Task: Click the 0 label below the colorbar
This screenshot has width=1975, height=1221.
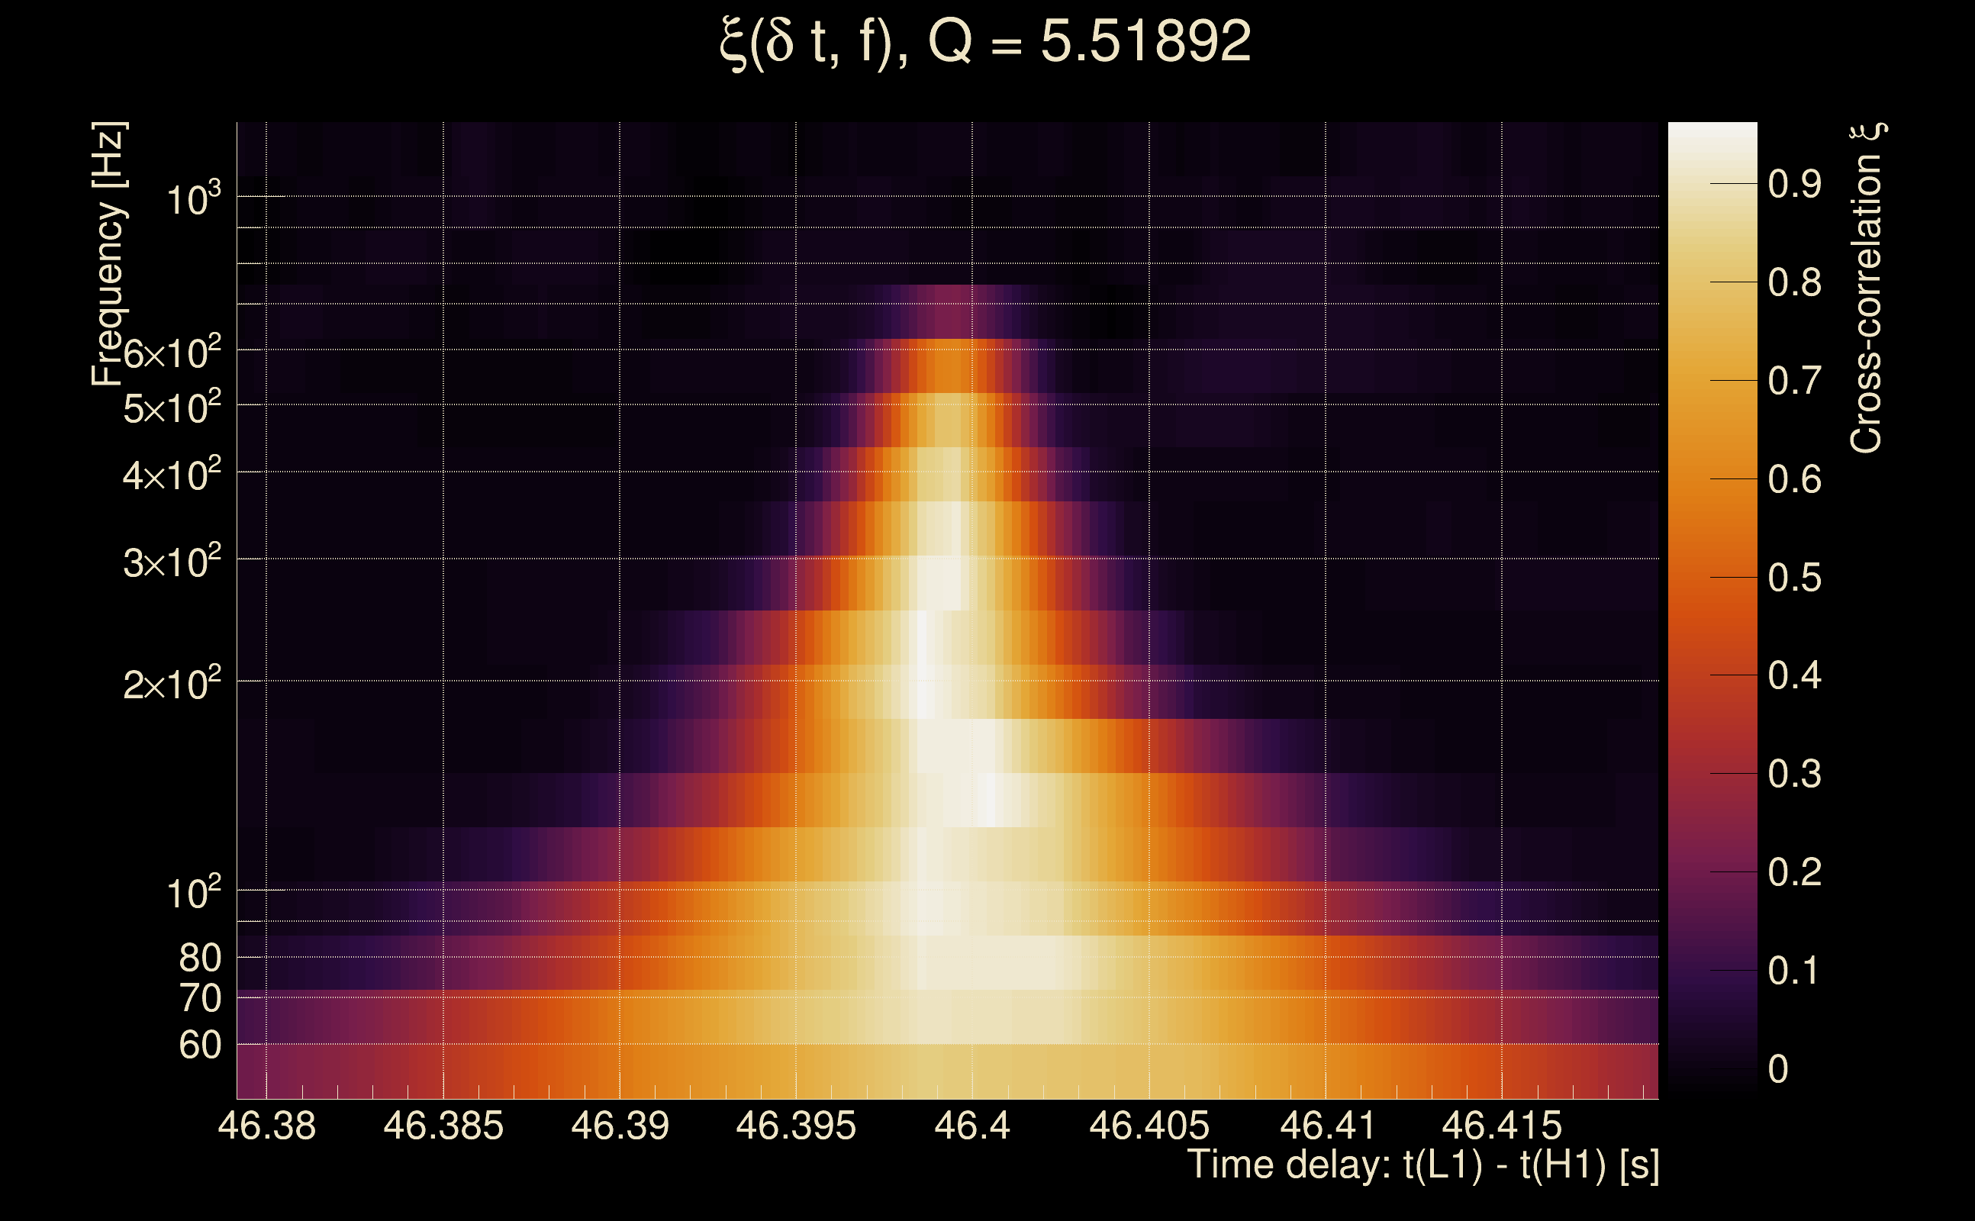Action: click(1778, 1069)
